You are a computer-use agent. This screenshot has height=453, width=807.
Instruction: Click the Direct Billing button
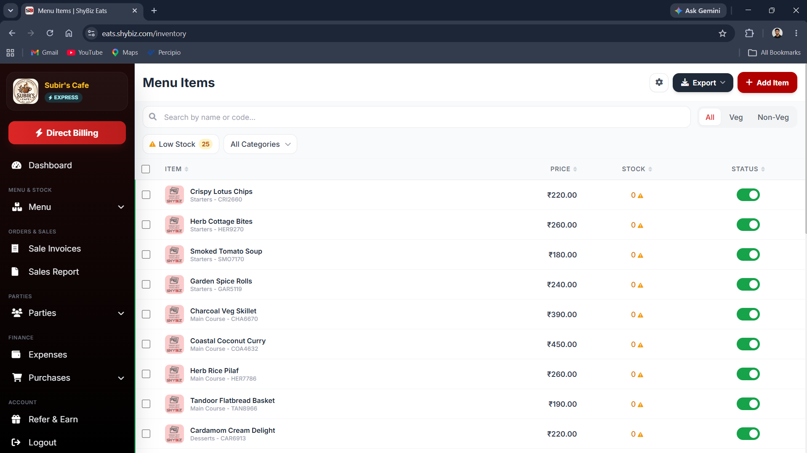point(67,133)
